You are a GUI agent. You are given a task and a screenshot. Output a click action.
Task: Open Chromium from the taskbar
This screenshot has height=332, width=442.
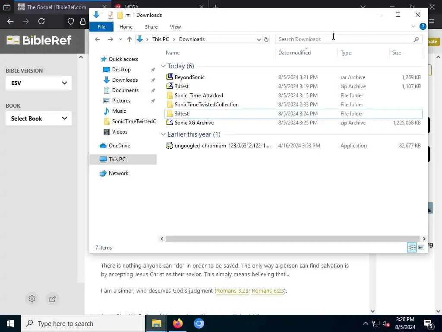(199, 323)
